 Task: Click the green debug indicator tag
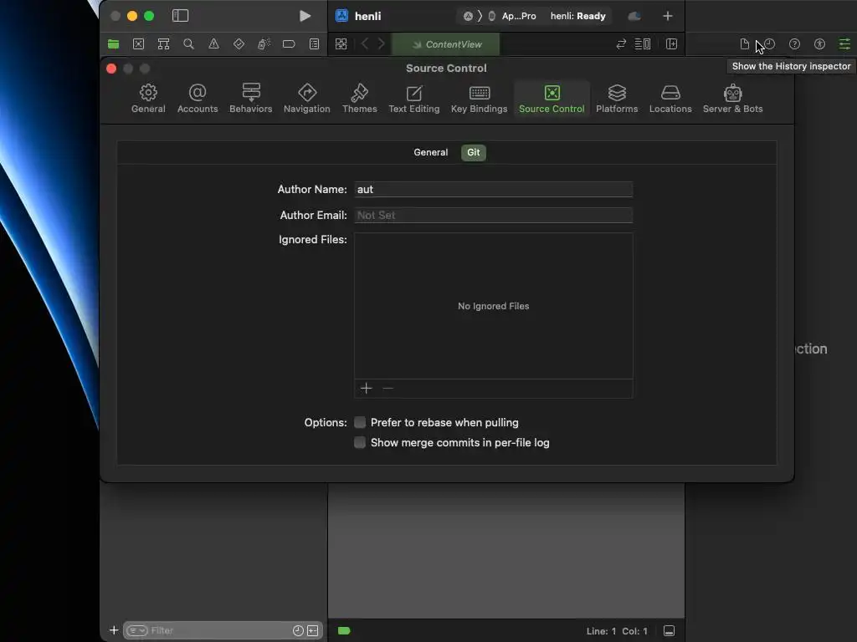(344, 630)
